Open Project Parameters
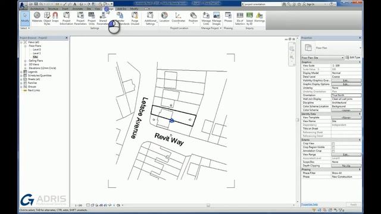The width and height of the screenshot is (381, 214). pyautogui.click(x=80, y=18)
